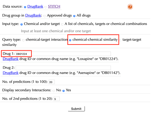Screen dimensions: 155x114
Task: Focus the No. of predictions field
Action: 52,82
